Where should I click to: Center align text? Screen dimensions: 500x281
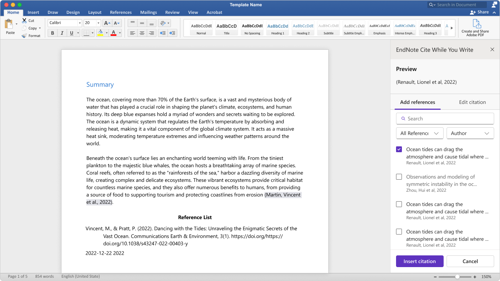pyautogui.click(x=142, y=33)
